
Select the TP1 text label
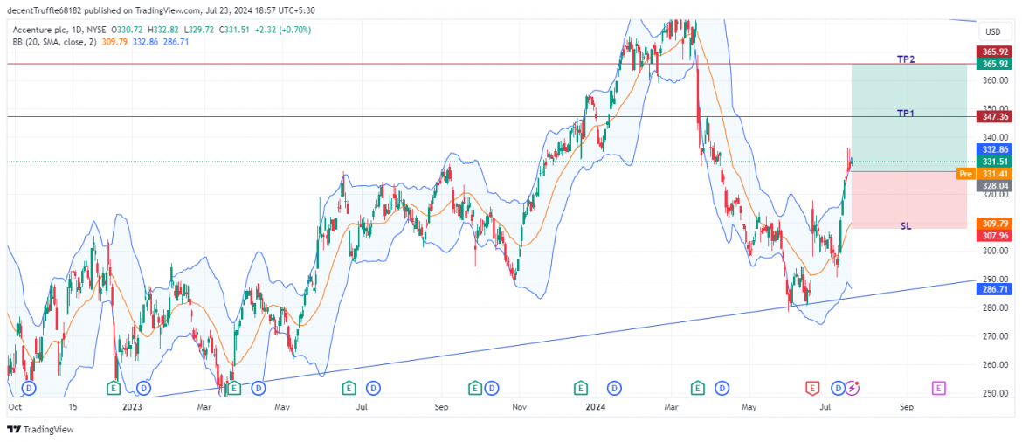(906, 114)
